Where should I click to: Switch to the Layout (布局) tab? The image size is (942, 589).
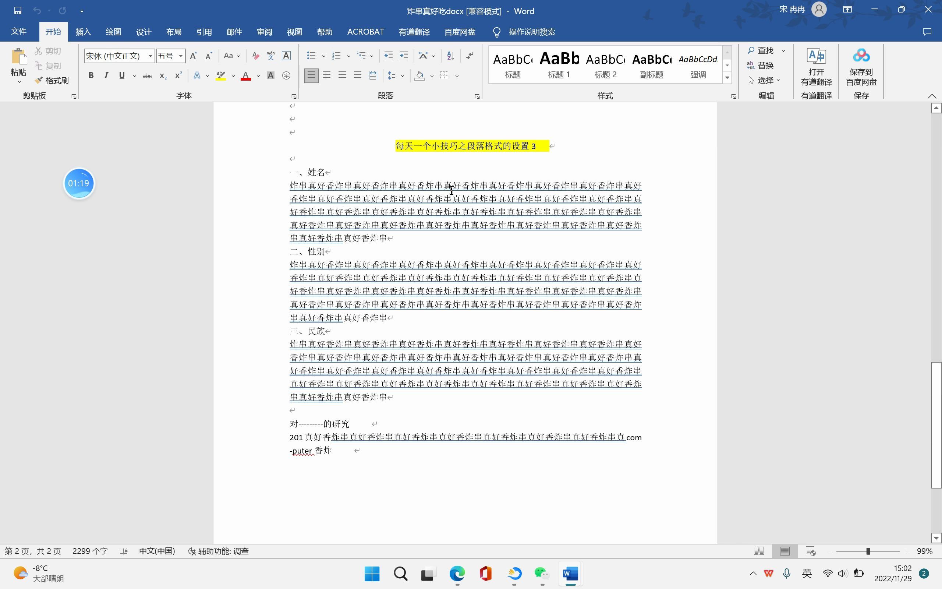pos(174,32)
